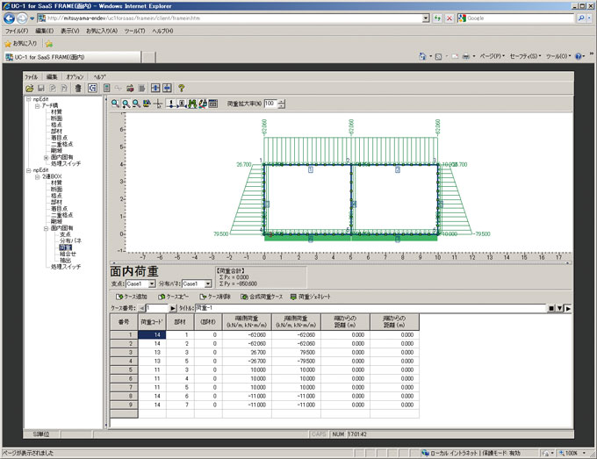Click the first magnifier zoom icon
597x459 pixels.
pos(114,104)
